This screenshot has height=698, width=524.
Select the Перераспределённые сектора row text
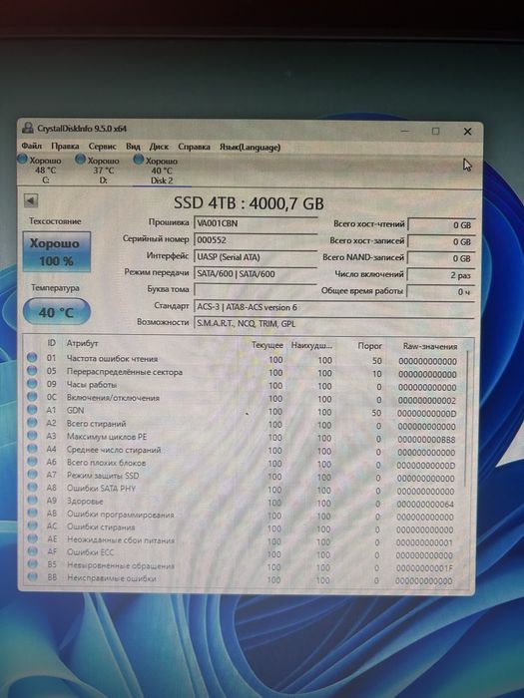125,372
